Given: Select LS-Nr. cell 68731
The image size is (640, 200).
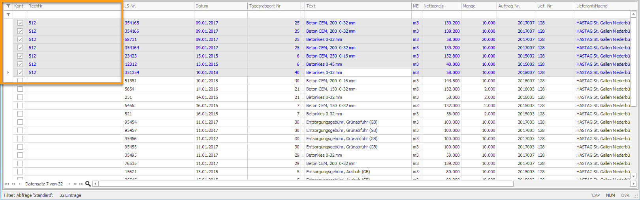Looking at the screenshot, I should pyautogui.click(x=158, y=39).
